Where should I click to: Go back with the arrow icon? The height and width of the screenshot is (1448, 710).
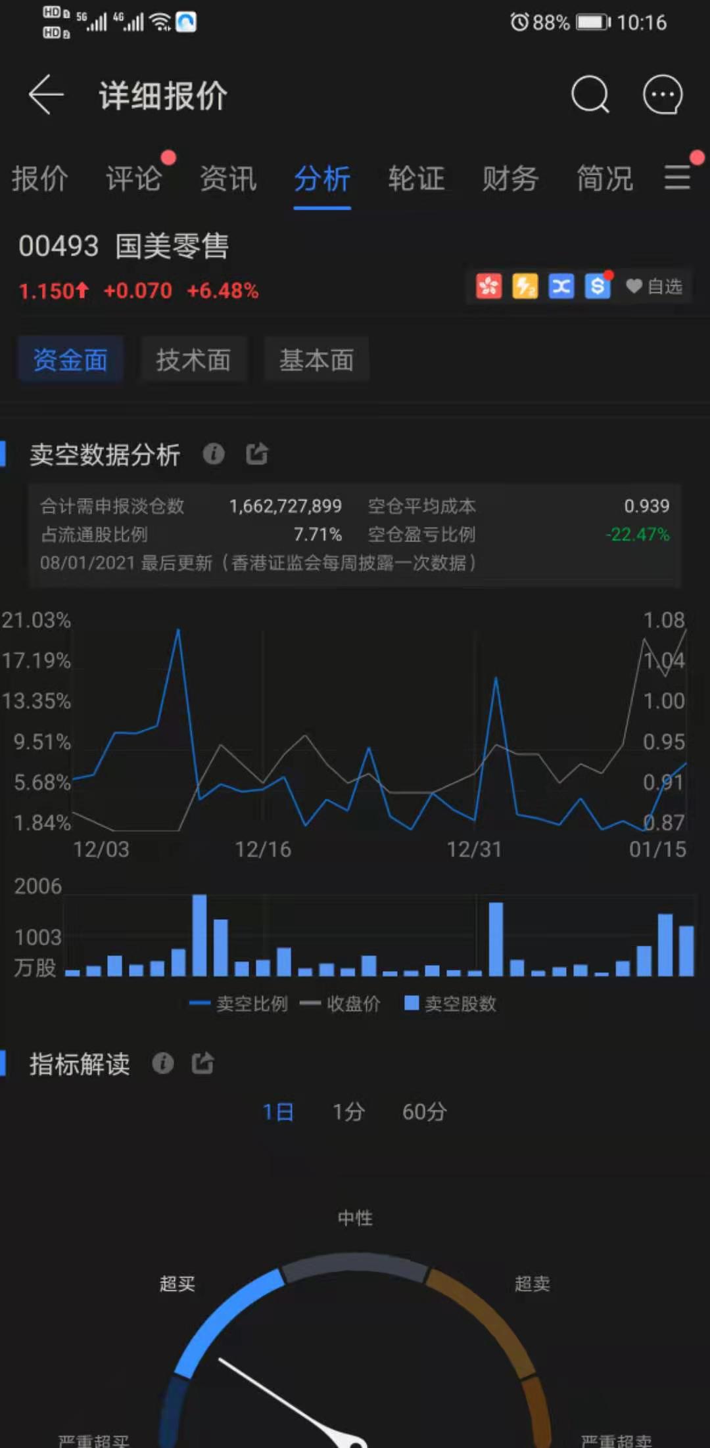coord(46,95)
